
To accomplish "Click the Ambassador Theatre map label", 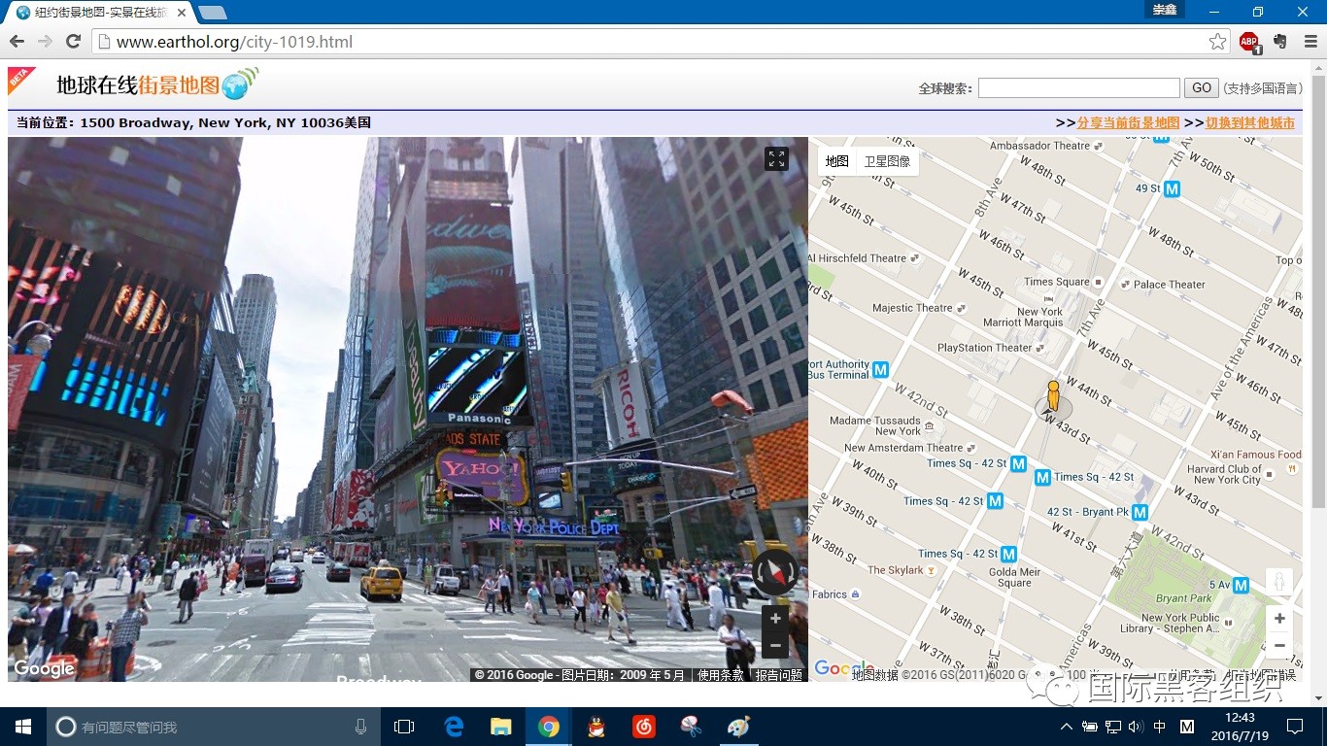I will click(1039, 146).
